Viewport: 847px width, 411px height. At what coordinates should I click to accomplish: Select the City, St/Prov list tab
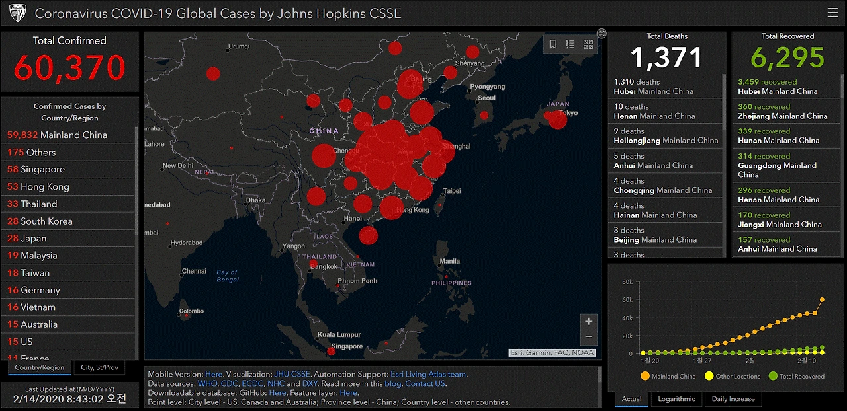pyautogui.click(x=99, y=367)
